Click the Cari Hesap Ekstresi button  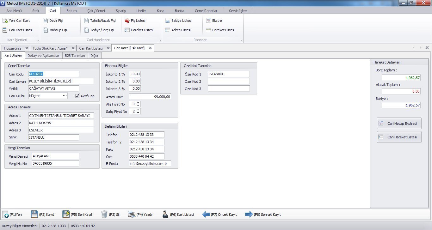click(399, 124)
